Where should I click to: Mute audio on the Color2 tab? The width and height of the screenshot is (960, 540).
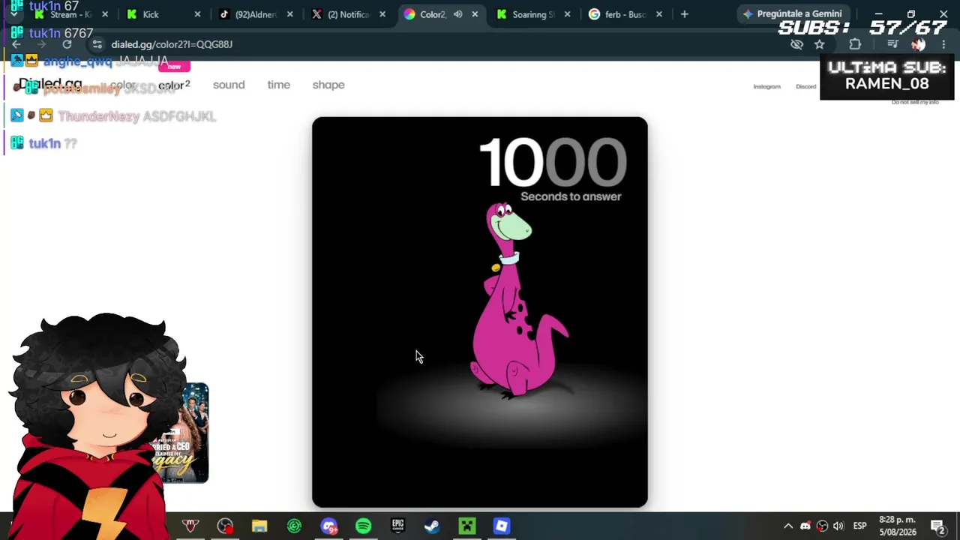(457, 14)
